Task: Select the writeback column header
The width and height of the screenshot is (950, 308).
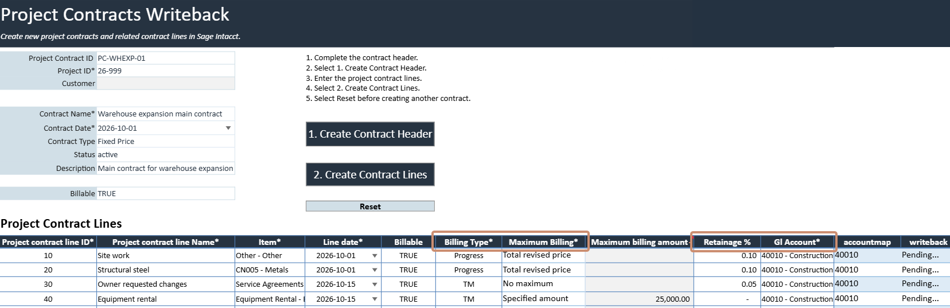Action: (925, 242)
